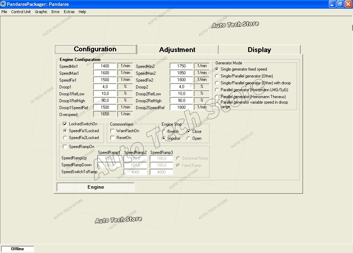
Task: Click the Generator Mode group label
Action: 229,63
